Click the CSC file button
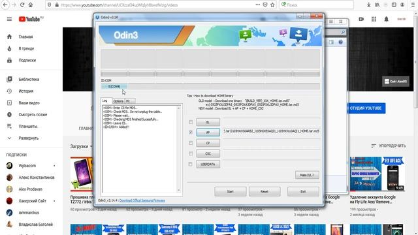 point(208,153)
